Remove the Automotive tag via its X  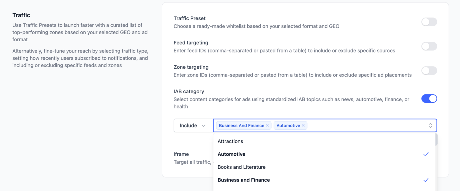coord(303,125)
